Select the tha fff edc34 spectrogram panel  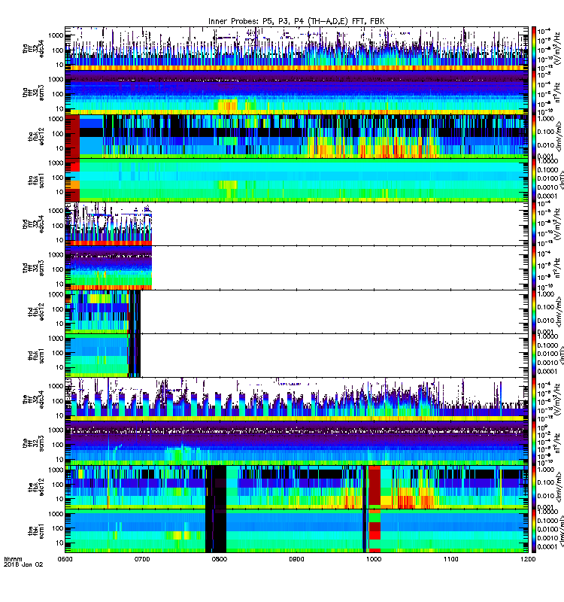click(296, 48)
